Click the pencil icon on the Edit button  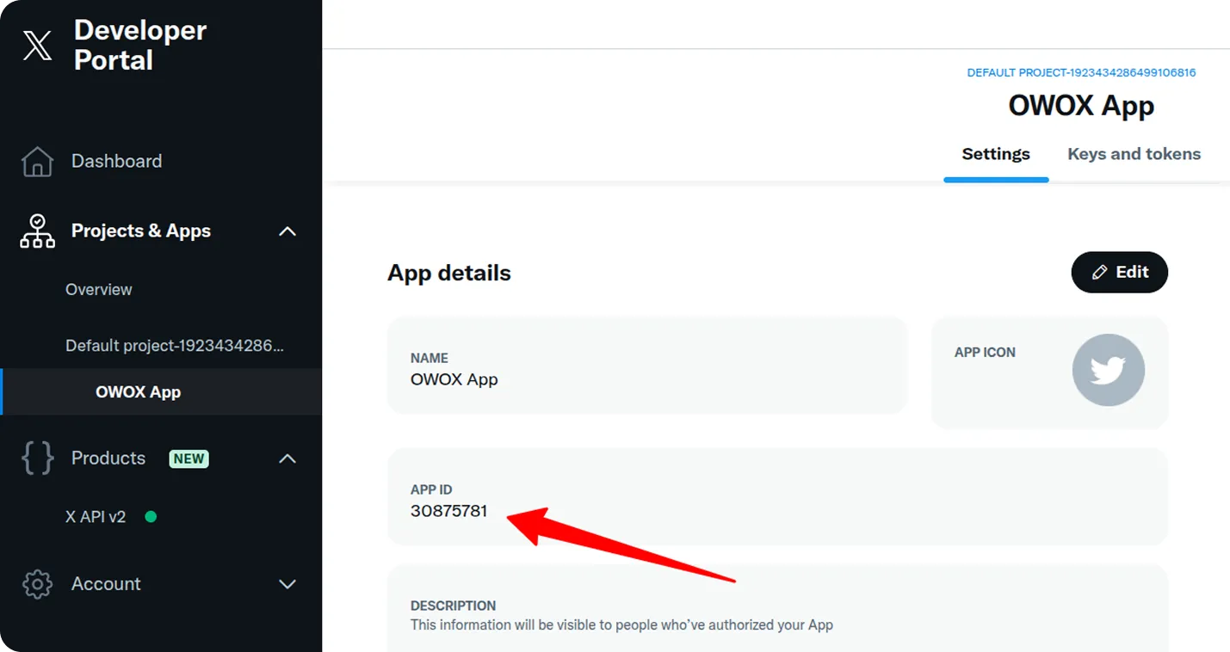click(1099, 272)
